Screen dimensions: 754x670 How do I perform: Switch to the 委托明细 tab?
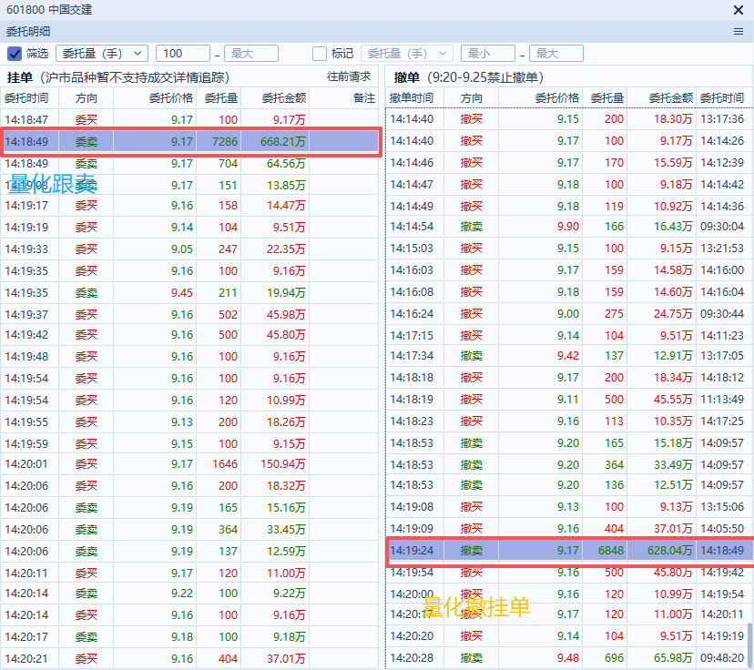tap(28, 32)
